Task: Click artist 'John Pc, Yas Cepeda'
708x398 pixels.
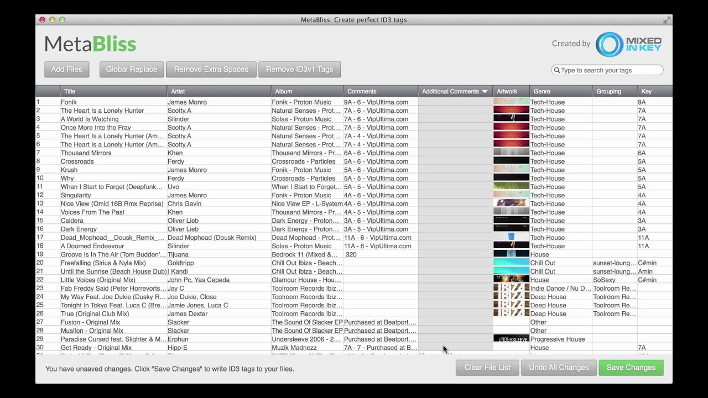Action: click(199, 280)
